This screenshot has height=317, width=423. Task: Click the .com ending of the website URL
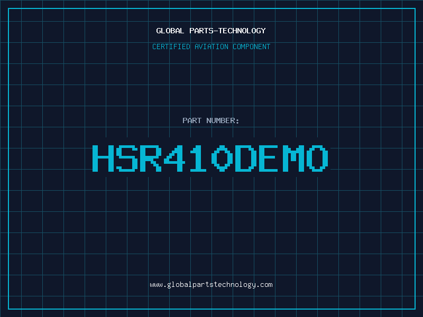coord(265,285)
